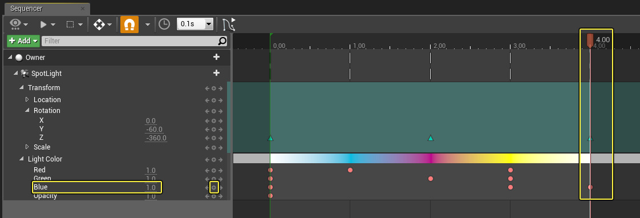Add a key on Light Color row
This screenshot has width=640, height=218.
(213, 160)
